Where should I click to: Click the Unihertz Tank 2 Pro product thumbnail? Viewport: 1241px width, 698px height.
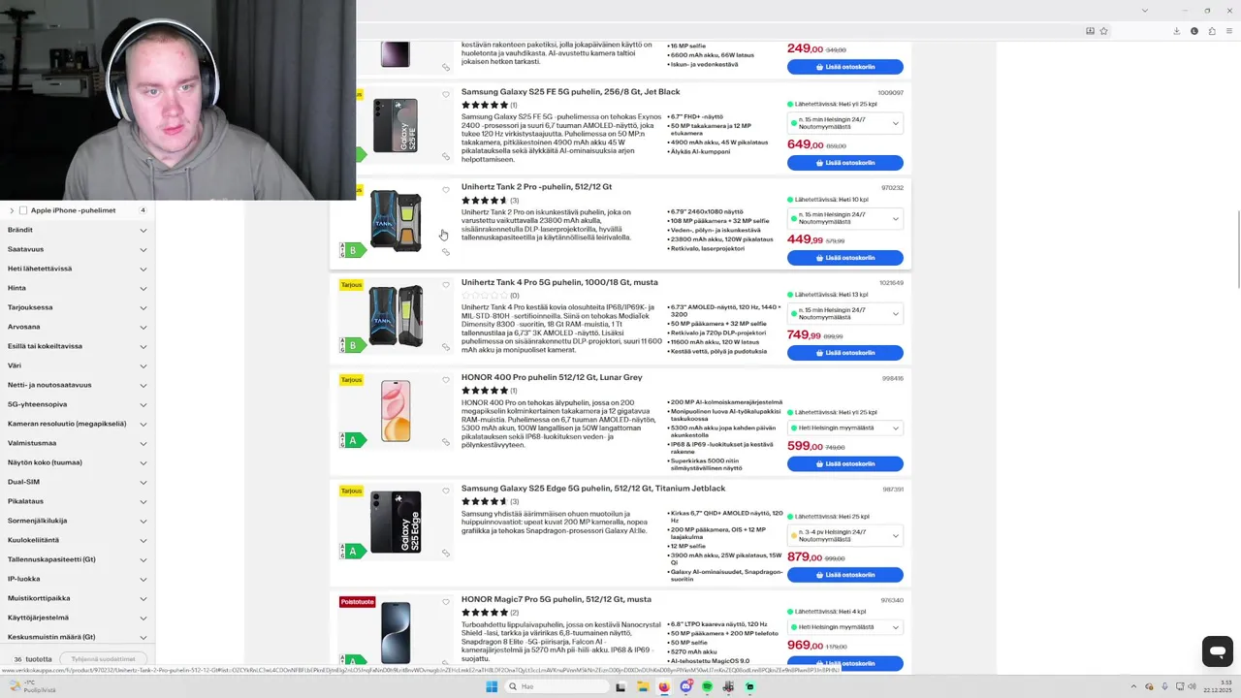396,220
